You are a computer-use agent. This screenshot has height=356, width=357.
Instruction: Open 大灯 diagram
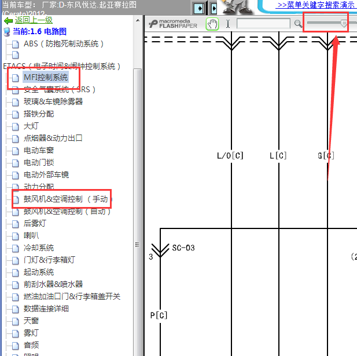pyautogui.click(x=31, y=126)
